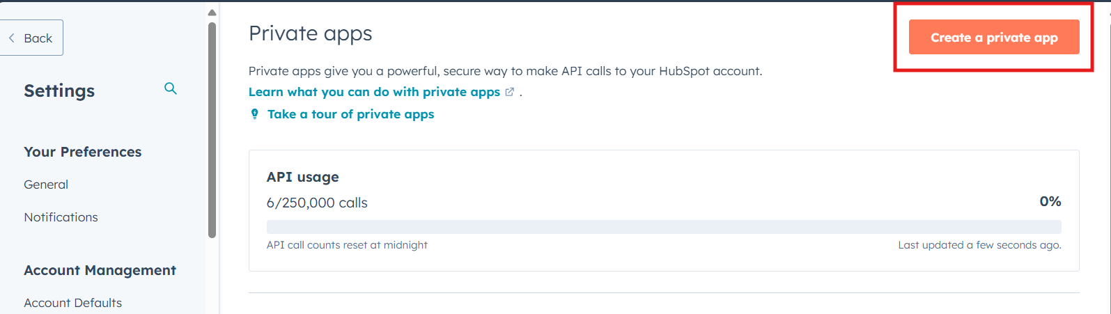Click external link icon beside Learn link
This screenshot has width=1111, height=314.
pyautogui.click(x=510, y=92)
